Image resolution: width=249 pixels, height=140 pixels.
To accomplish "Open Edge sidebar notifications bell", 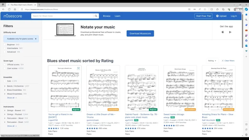I will [246, 15].
